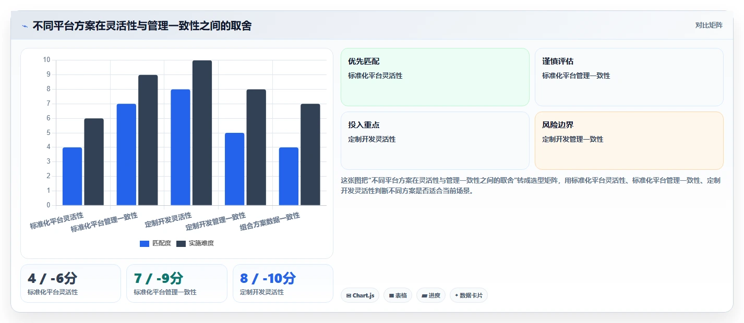Click the dark 实施难度 bar for 定制开发管理一致性

(256, 147)
